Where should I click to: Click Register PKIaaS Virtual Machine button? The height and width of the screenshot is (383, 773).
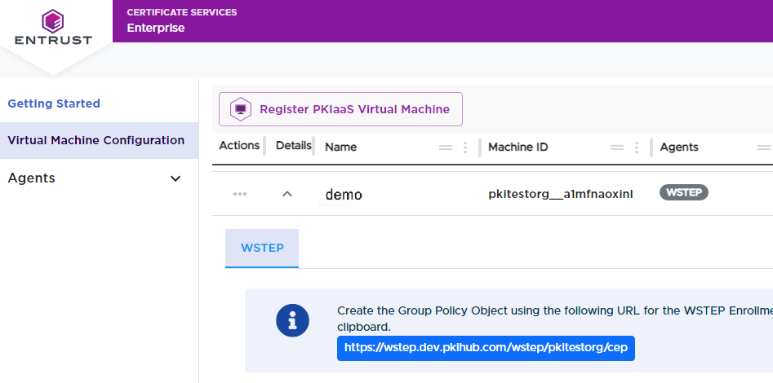click(x=340, y=109)
